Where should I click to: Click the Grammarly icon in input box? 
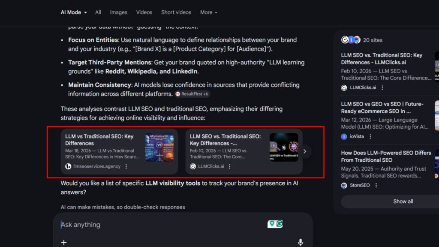tap(280, 224)
